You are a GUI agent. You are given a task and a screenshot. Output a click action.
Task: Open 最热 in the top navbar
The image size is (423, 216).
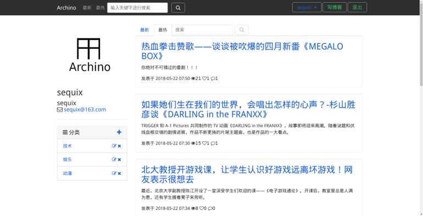tap(100, 8)
